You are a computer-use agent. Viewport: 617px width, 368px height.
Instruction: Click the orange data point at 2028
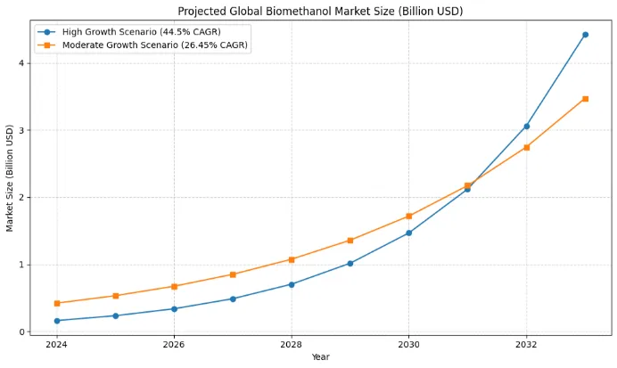click(x=292, y=259)
